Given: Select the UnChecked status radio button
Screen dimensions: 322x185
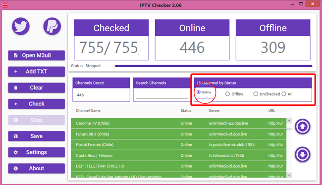Looking at the screenshot, I should click(256, 94).
